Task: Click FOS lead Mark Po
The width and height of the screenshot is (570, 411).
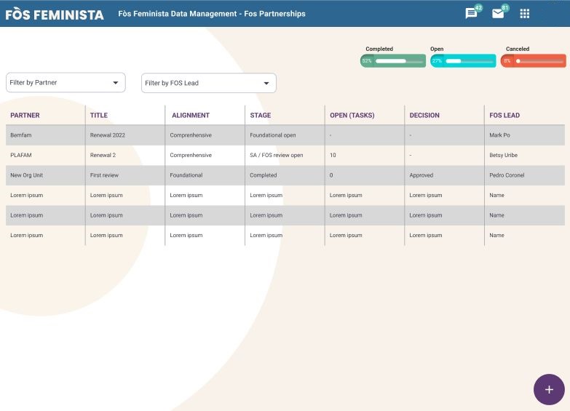Action: pos(499,135)
